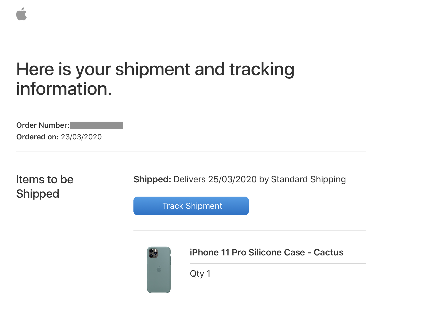Click the Qty 1 quantity text
Viewport: 438px width, 310px height.
point(200,274)
